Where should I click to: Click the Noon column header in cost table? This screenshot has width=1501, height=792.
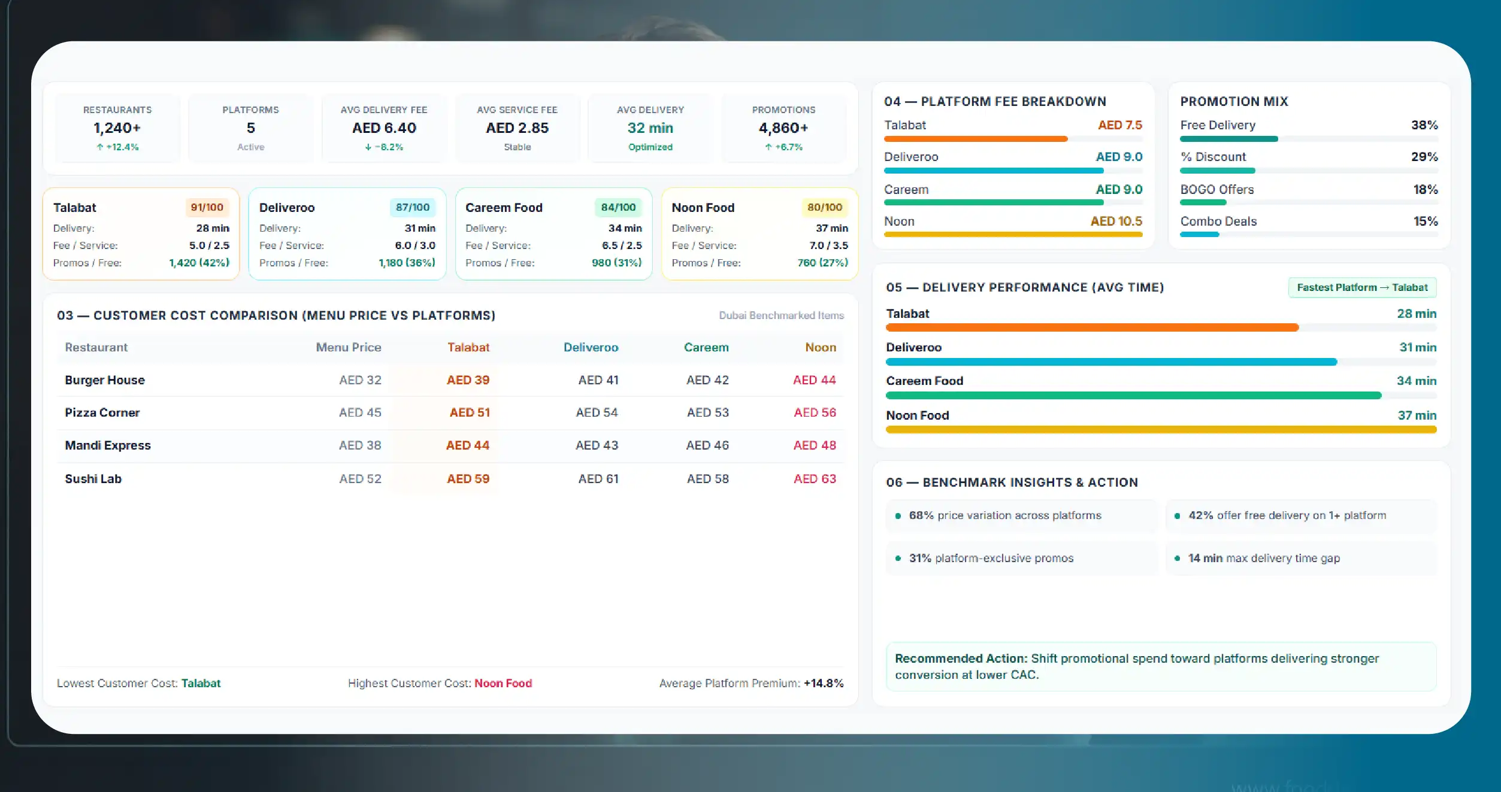821,347
